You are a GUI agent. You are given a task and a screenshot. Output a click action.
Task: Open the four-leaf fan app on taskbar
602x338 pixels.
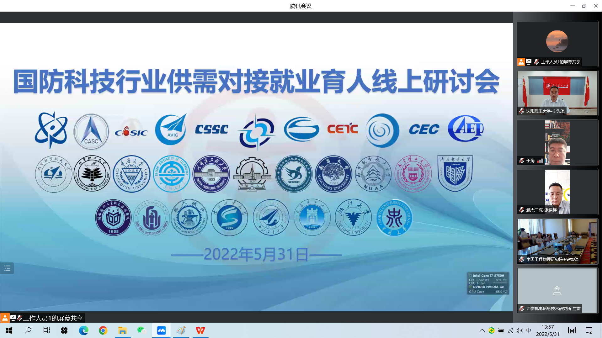(x=64, y=330)
